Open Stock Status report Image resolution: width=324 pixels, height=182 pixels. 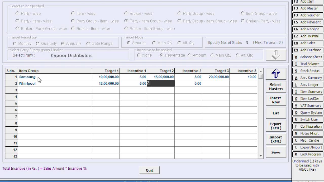[308, 71]
